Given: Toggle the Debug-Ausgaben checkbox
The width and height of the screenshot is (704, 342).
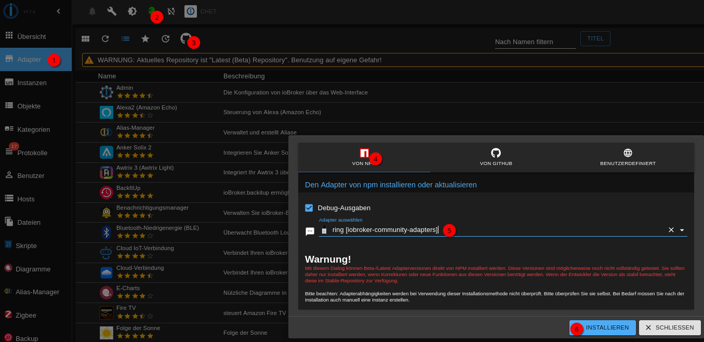Looking at the screenshot, I should pos(309,208).
